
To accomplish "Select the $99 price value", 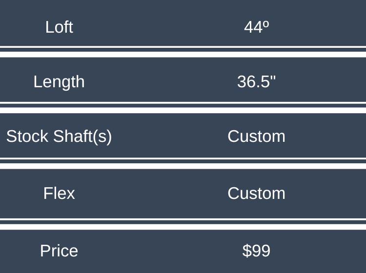I will (256, 251).
